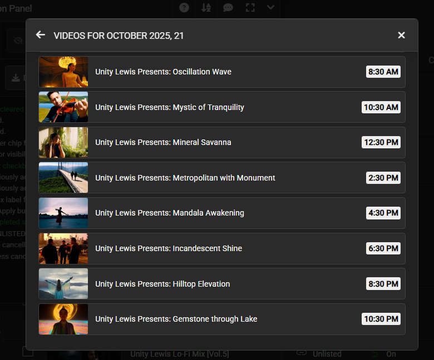Viewport: 434px width, 360px height.
Task: Open the Mystic of Tranquility violin thumbnail
Action: tap(63, 107)
